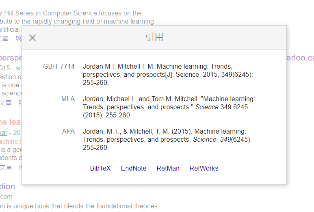Open the RefMan export link
The image size is (314, 212).
pos(168,168)
